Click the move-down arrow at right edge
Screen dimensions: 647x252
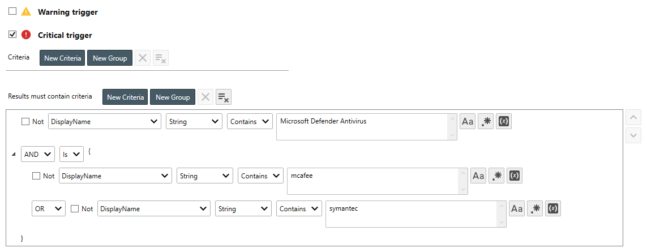coord(633,135)
